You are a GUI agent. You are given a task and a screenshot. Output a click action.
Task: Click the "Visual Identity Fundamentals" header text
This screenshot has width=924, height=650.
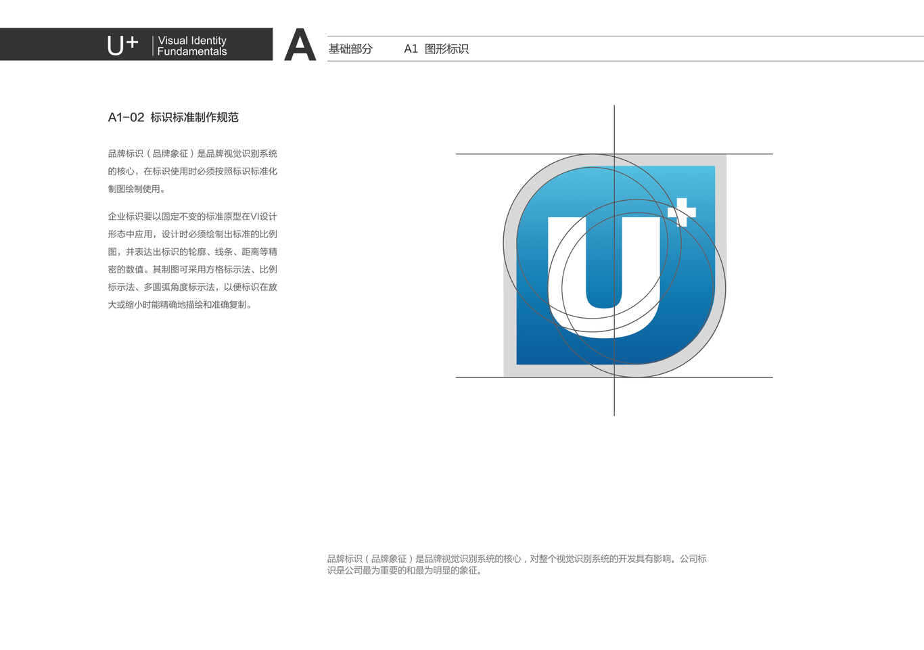pyautogui.click(x=192, y=46)
